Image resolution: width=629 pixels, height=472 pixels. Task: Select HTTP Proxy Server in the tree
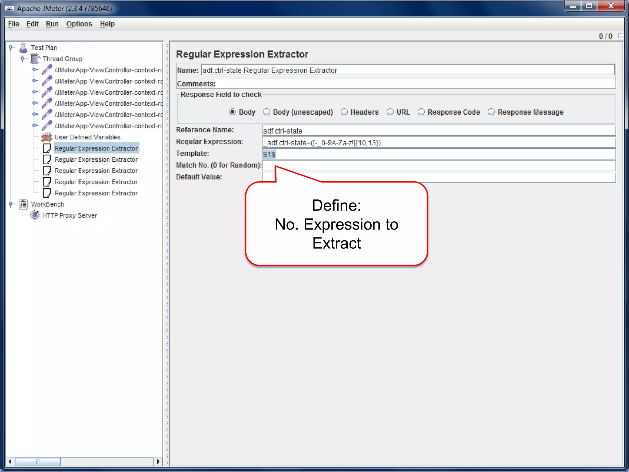point(70,215)
